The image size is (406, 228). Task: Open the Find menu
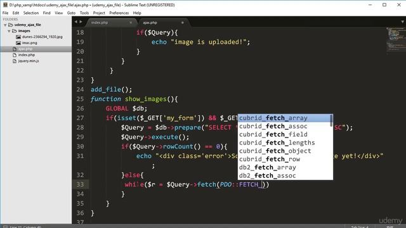(46, 13)
